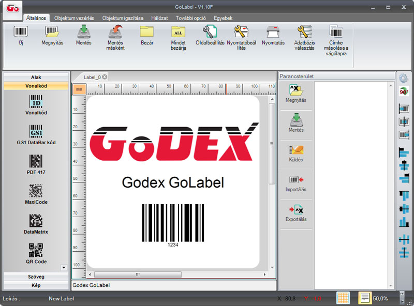This screenshot has width=414, height=306.
Task: Click Mindet bezárja close-all icon
Action: 178,32
